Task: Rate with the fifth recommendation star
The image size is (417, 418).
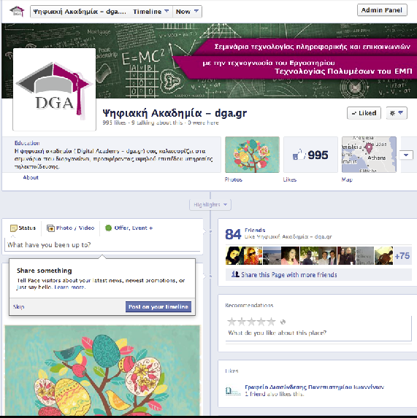Action: [271, 322]
